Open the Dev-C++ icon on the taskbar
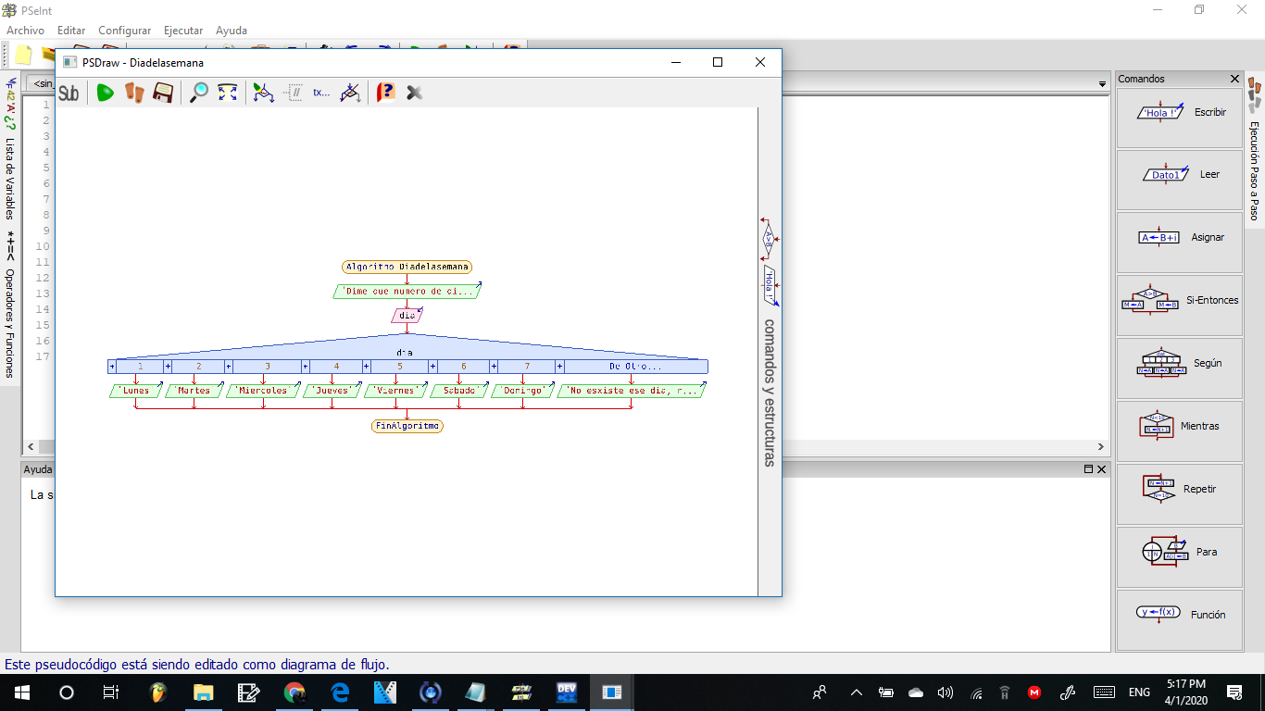This screenshot has height=711, width=1265. 567,692
